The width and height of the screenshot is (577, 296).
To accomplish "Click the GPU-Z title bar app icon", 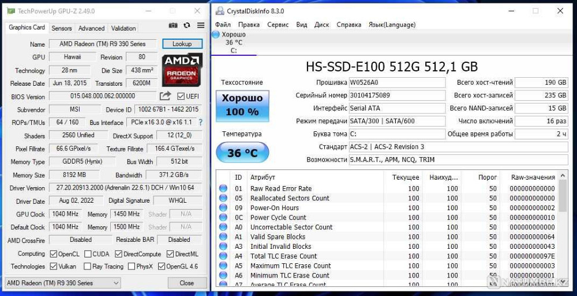I will (x=11, y=11).
